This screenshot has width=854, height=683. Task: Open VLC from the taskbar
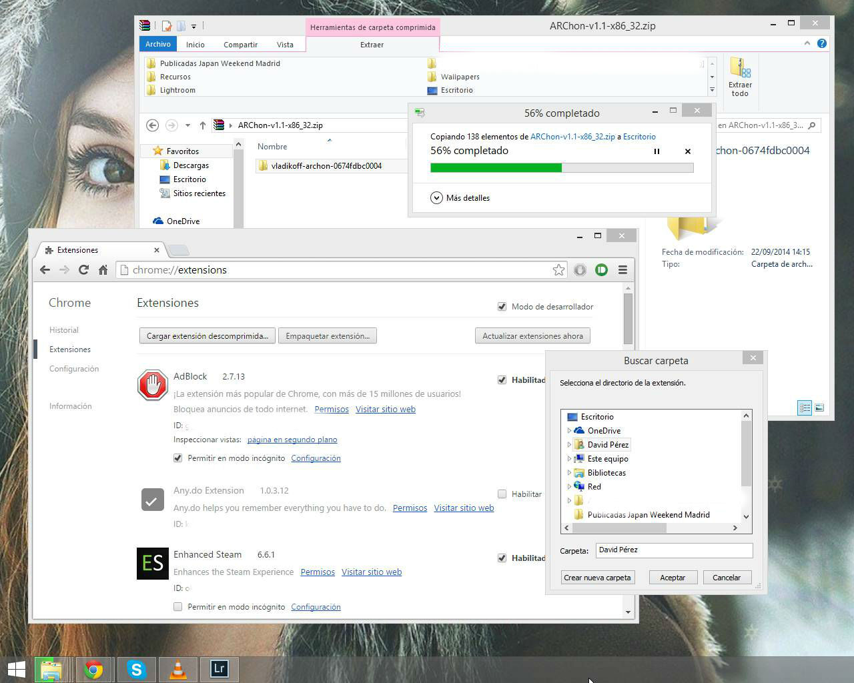coord(178,669)
